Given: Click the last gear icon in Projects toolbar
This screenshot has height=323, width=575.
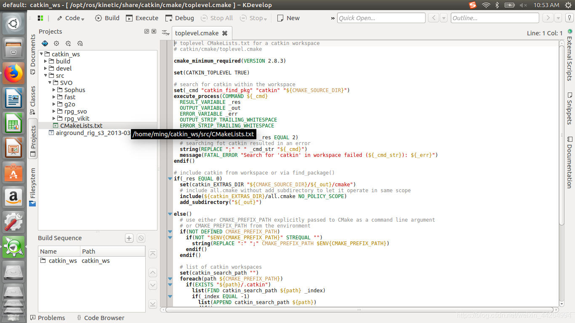Looking at the screenshot, I should click(x=80, y=43).
